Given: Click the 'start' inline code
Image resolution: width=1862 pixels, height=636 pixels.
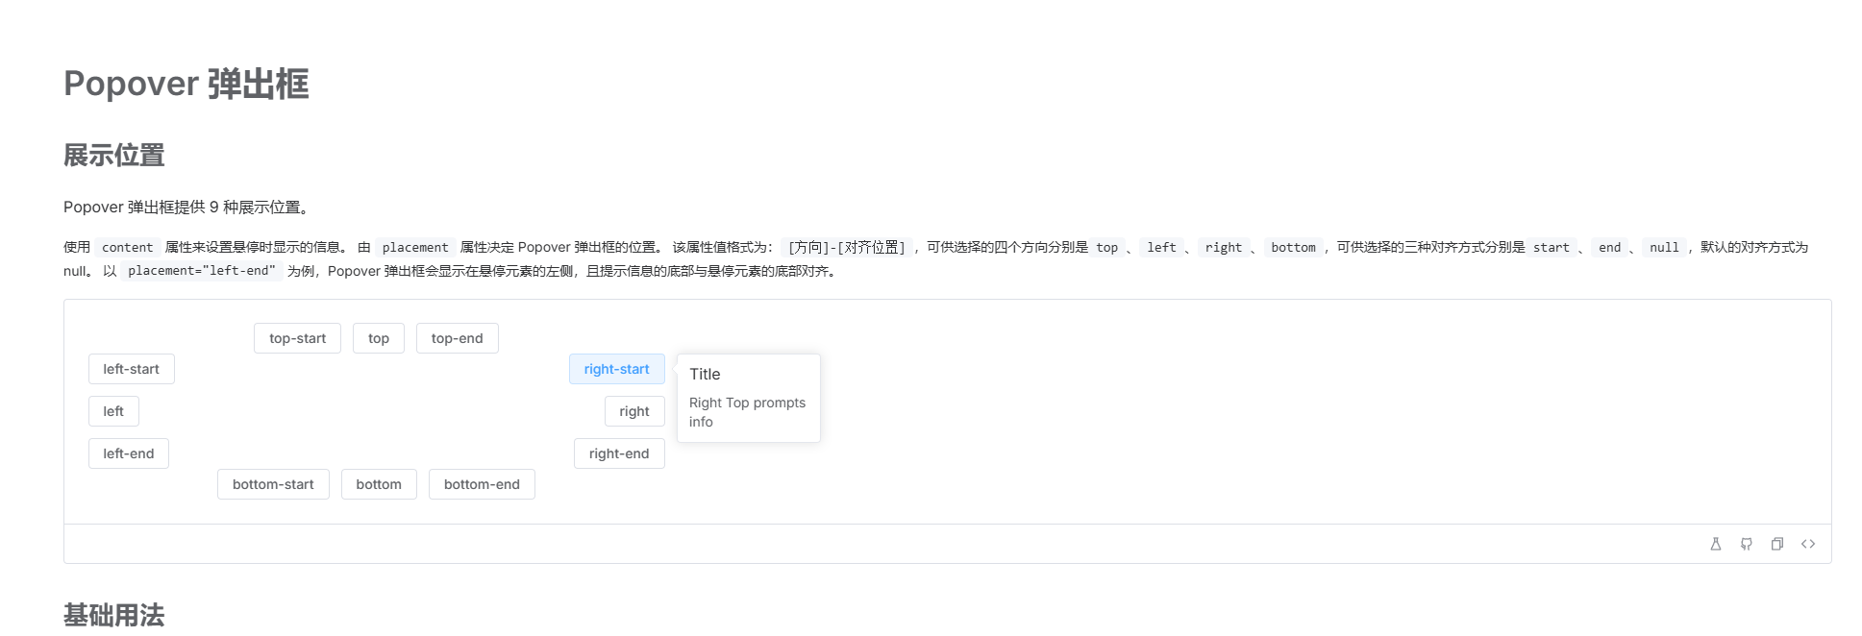Looking at the screenshot, I should pyautogui.click(x=1551, y=247).
